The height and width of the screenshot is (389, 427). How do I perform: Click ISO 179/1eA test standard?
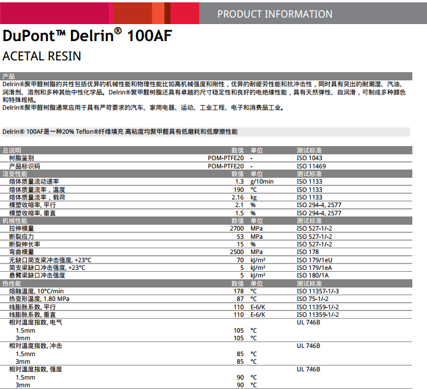[314, 268]
